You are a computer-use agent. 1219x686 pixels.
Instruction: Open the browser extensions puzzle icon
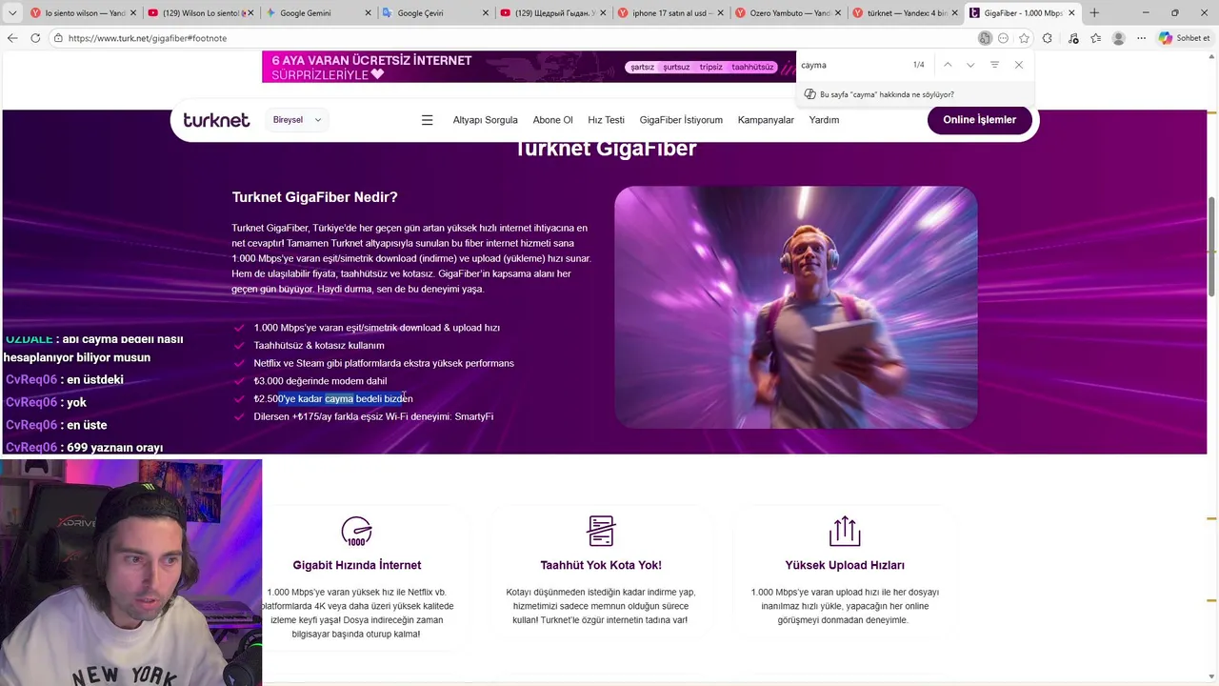[1048, 38]
